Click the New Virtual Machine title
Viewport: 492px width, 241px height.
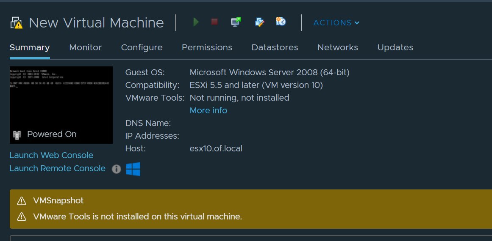(96, 23)
